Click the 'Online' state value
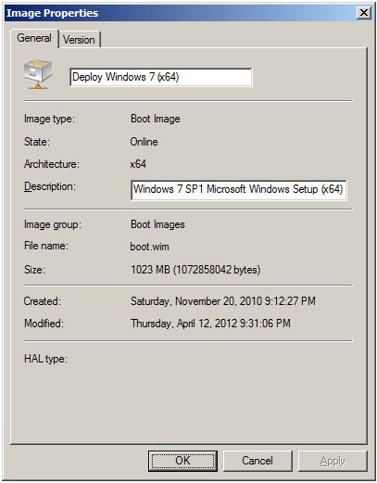377x483 pixels. (x=144, y=142)
